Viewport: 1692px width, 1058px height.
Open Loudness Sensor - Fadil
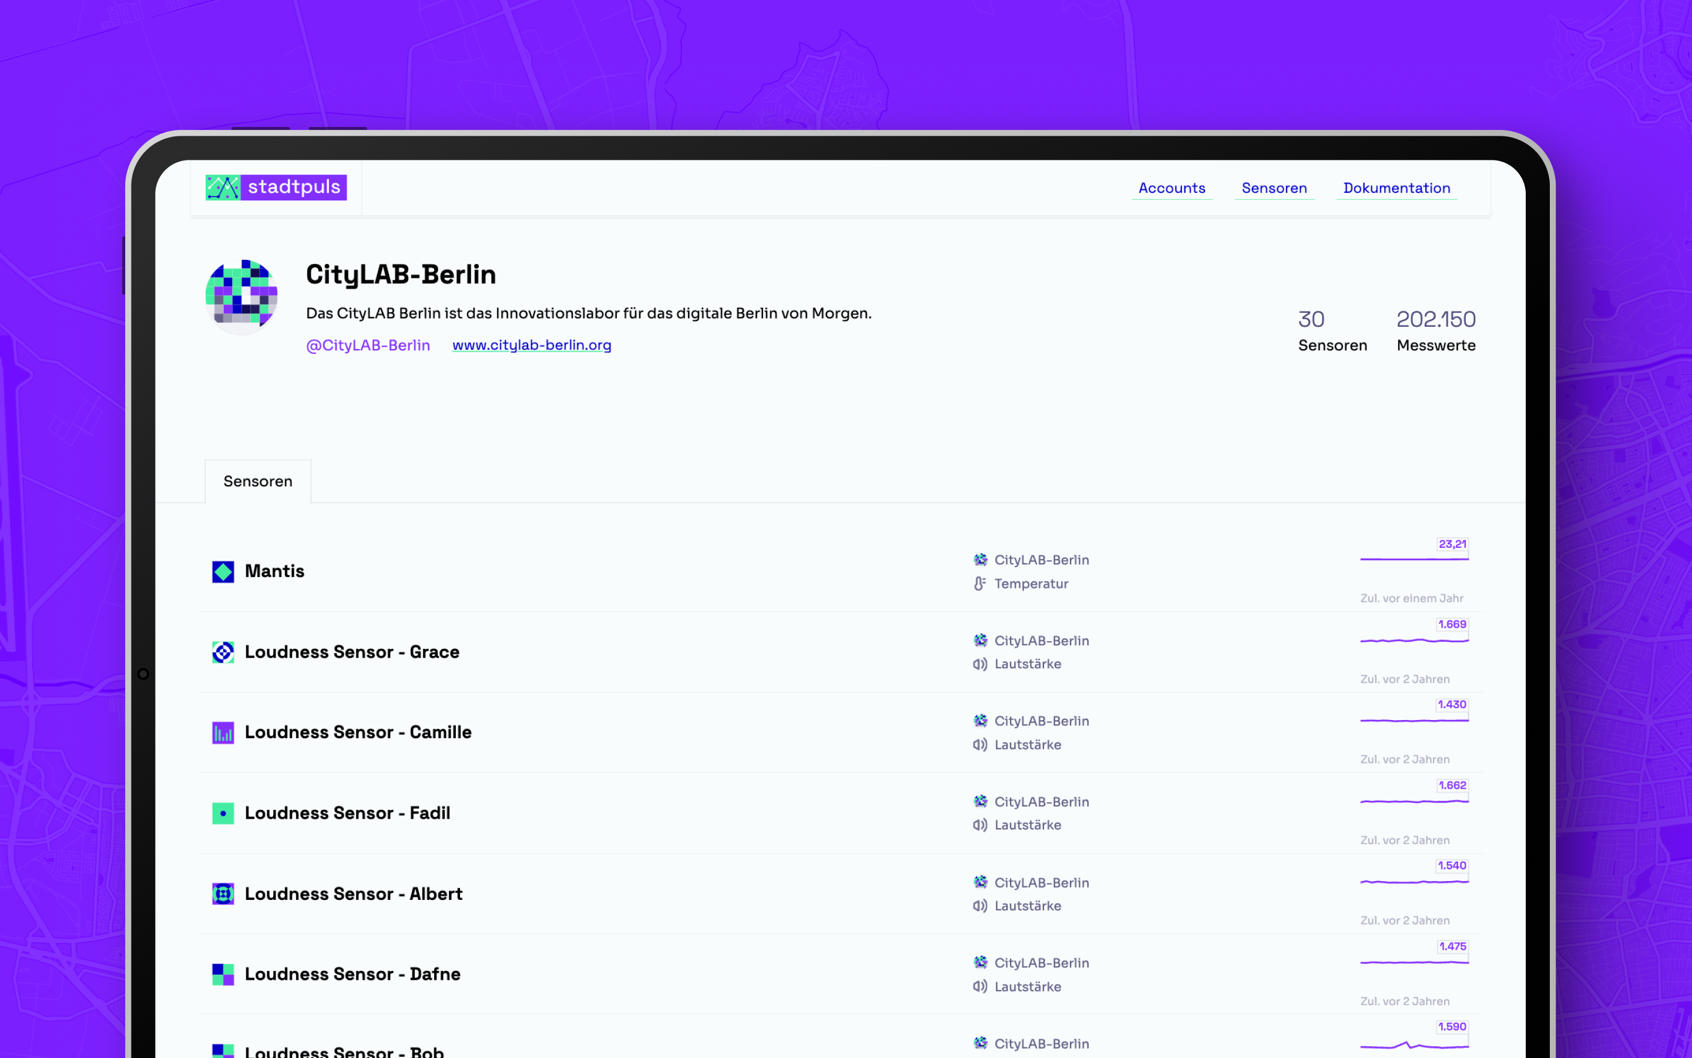pyautogui.click(x=347, y=813)
